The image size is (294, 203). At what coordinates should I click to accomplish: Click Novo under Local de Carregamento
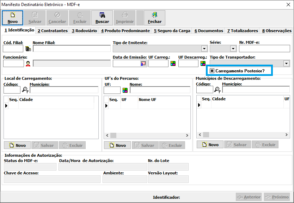point(17,145)
